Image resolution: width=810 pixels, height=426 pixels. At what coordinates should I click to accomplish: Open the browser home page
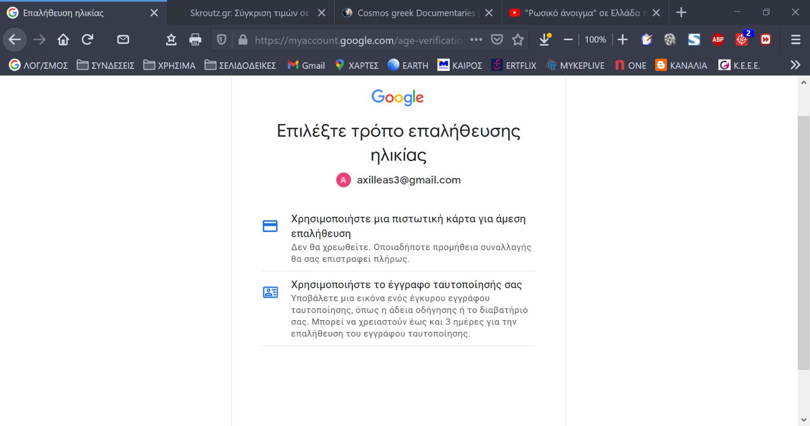pos(63,40)
